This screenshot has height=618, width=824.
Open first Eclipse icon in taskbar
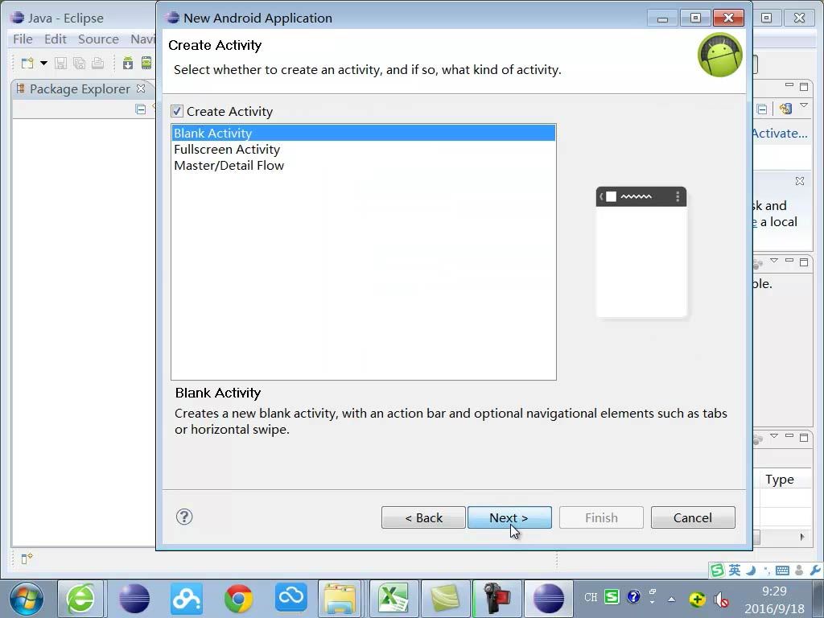pyautogui.click(x=134, y=599)
